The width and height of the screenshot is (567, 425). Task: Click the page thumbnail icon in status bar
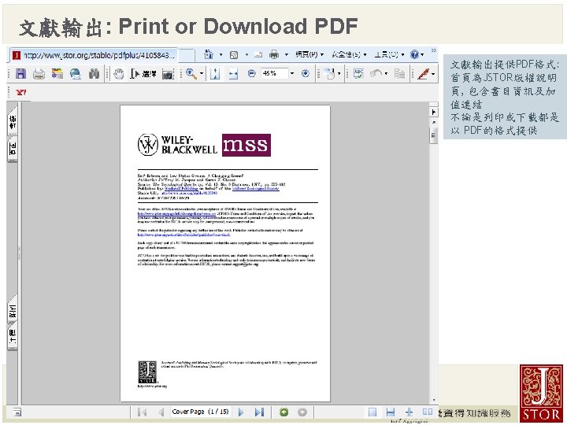(x=17, y=412)
